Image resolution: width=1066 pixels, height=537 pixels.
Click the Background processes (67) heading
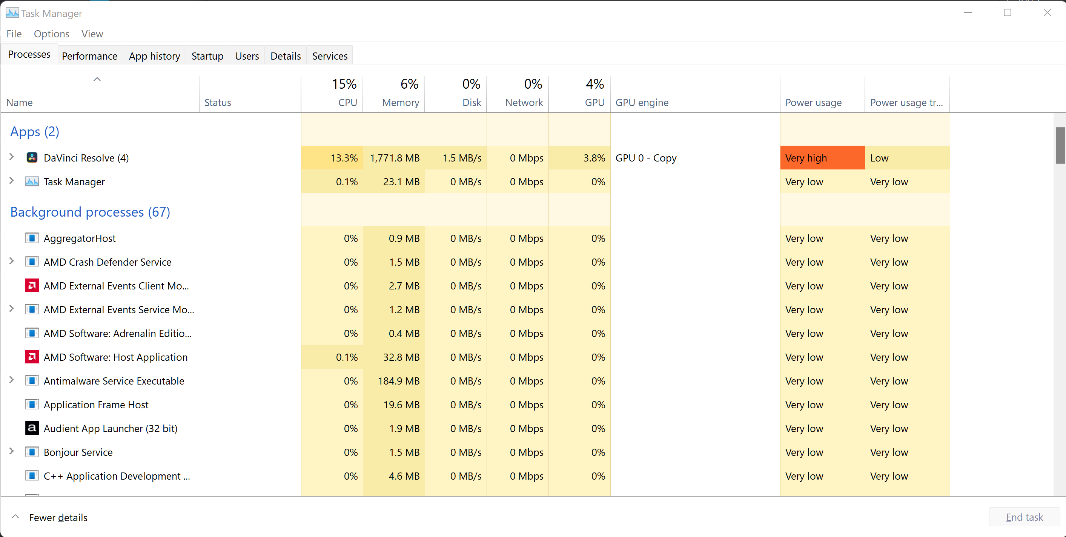coord(90,212)
